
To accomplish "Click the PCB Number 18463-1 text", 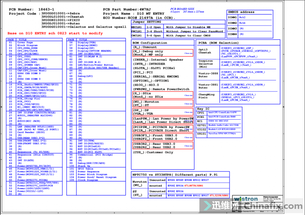I will 32,9.
